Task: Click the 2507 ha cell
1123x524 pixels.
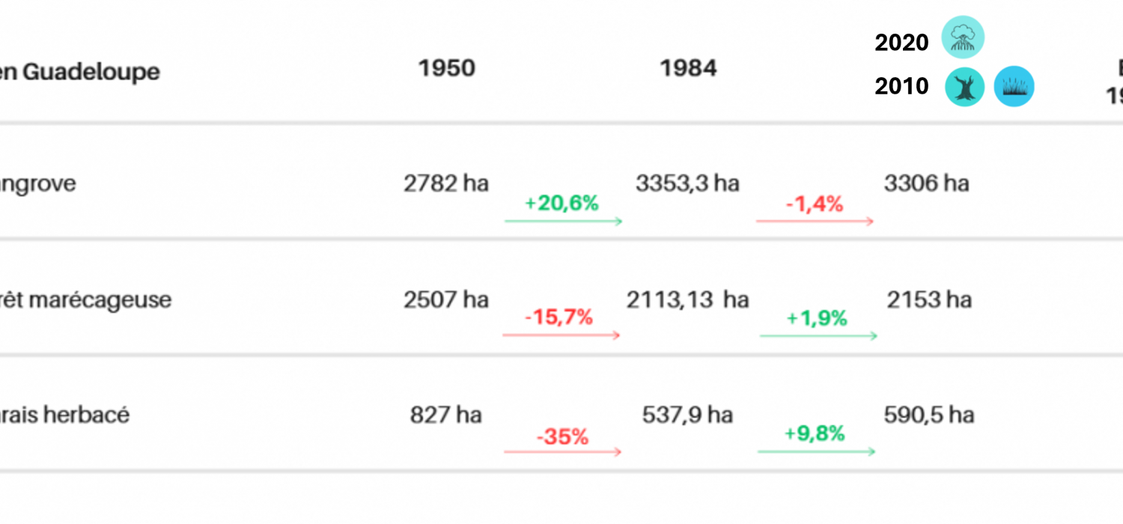Action: point(446,299)
